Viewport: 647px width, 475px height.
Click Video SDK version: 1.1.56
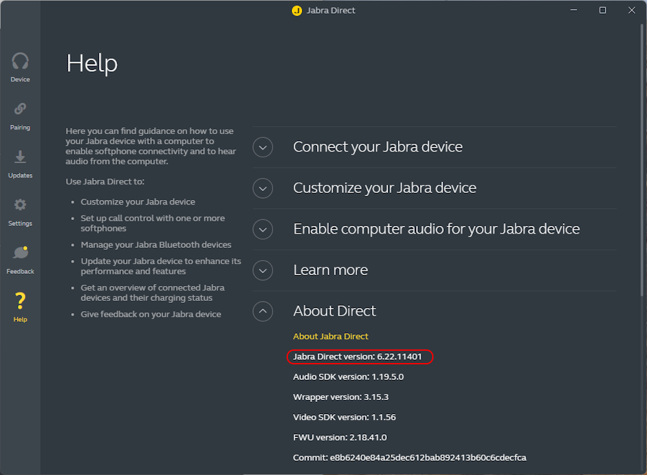coord(345,417)
